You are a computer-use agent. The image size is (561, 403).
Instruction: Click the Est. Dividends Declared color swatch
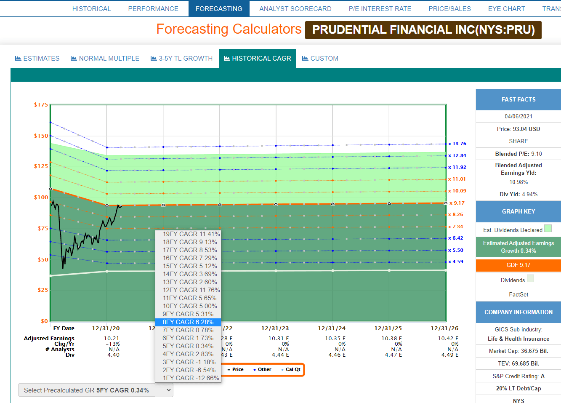point(548,229)
